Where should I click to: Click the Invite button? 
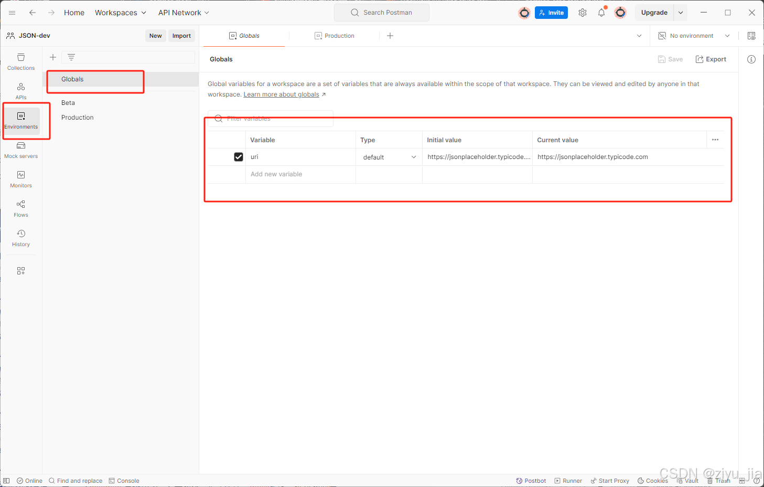pos(551,13)
